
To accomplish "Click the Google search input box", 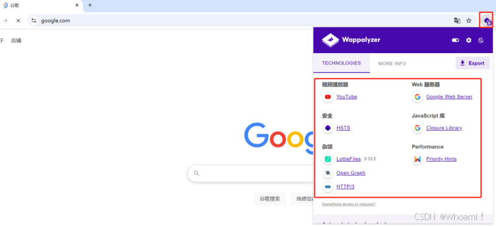I will point(251,173).
